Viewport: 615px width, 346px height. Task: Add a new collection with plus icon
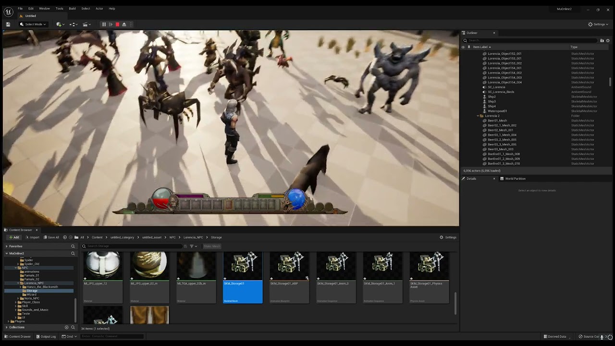coord(67,327)
